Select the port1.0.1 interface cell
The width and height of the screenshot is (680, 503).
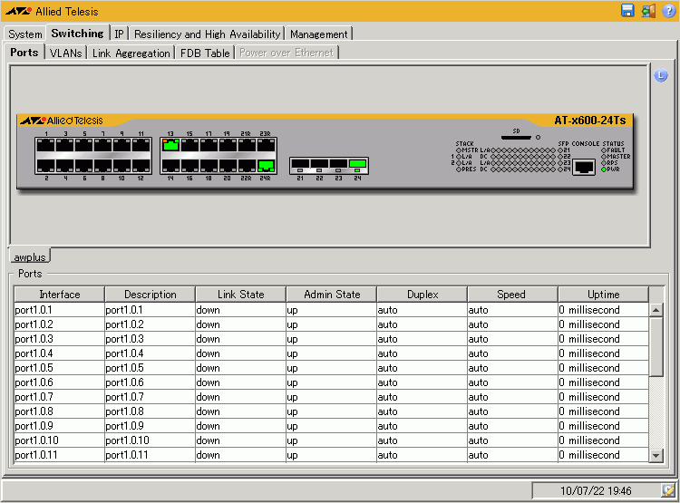[60, 310]
